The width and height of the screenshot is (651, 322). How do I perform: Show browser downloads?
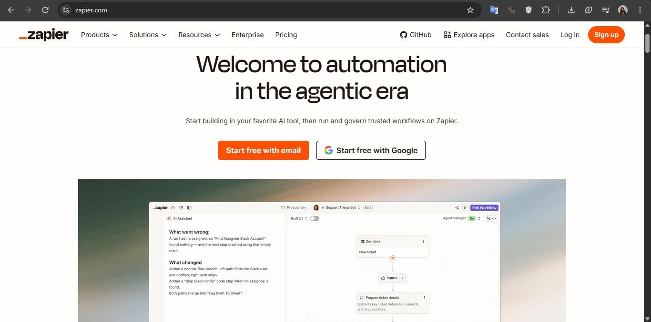point(571,10)
